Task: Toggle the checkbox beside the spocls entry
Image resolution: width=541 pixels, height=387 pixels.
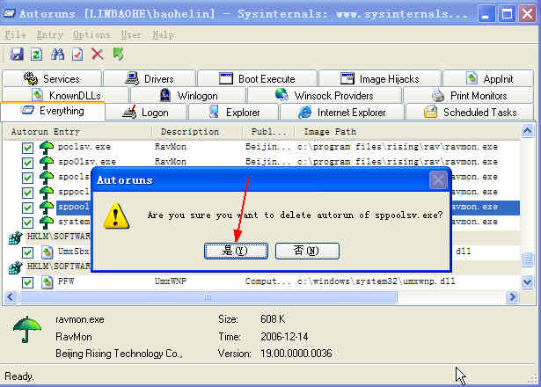Action: [x=27, y=178]
